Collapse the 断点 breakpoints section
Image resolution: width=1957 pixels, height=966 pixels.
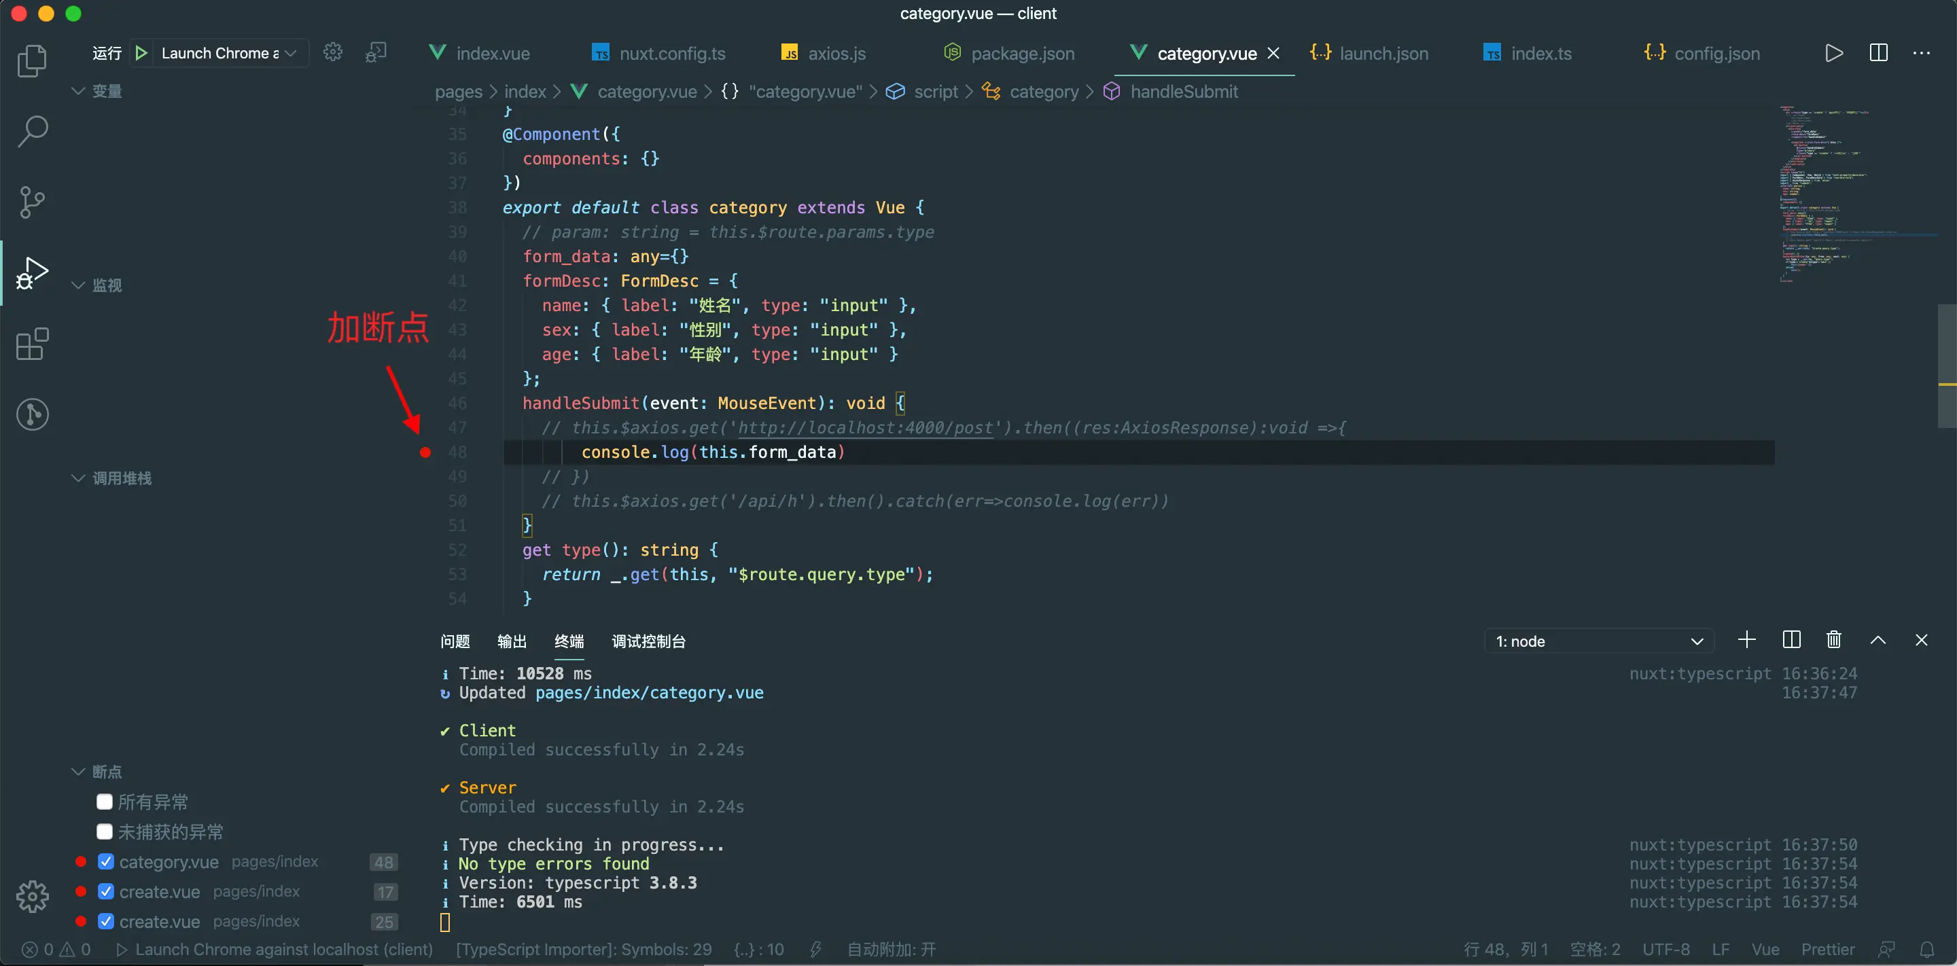pyautogui.click(x=78, y=772)
